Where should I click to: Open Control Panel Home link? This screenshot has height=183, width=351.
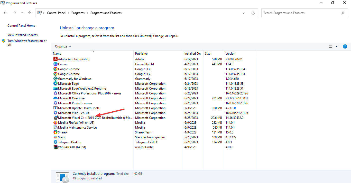(x=21, y=26)
